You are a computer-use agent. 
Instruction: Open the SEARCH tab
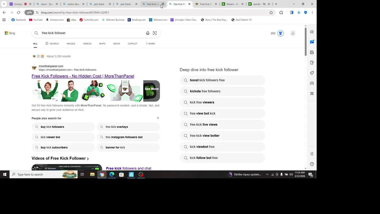point(52,44)
